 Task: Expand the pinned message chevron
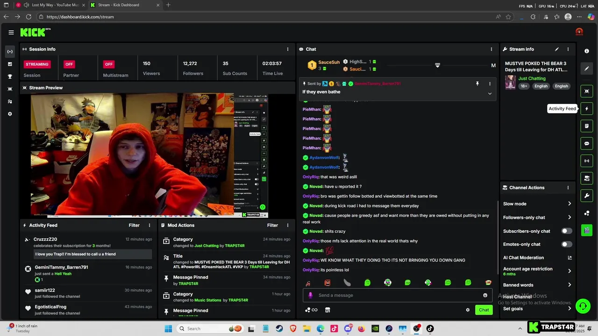pos(490,93)
